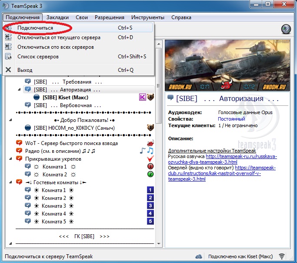Open the Разрешения menu
The height and width of the screenshot is (263, 297).
point(110,17)
